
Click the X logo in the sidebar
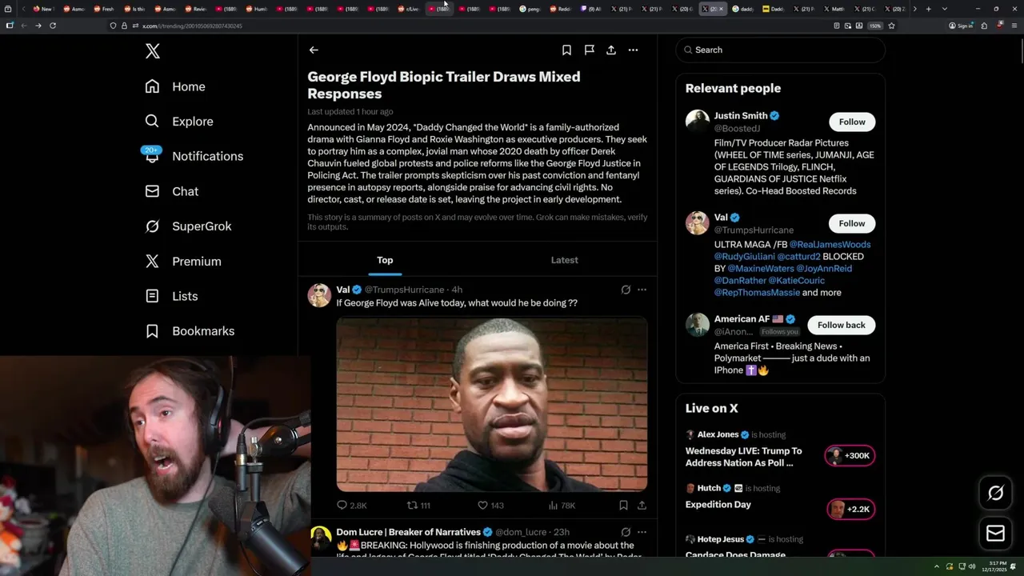(x=153, y=51)
